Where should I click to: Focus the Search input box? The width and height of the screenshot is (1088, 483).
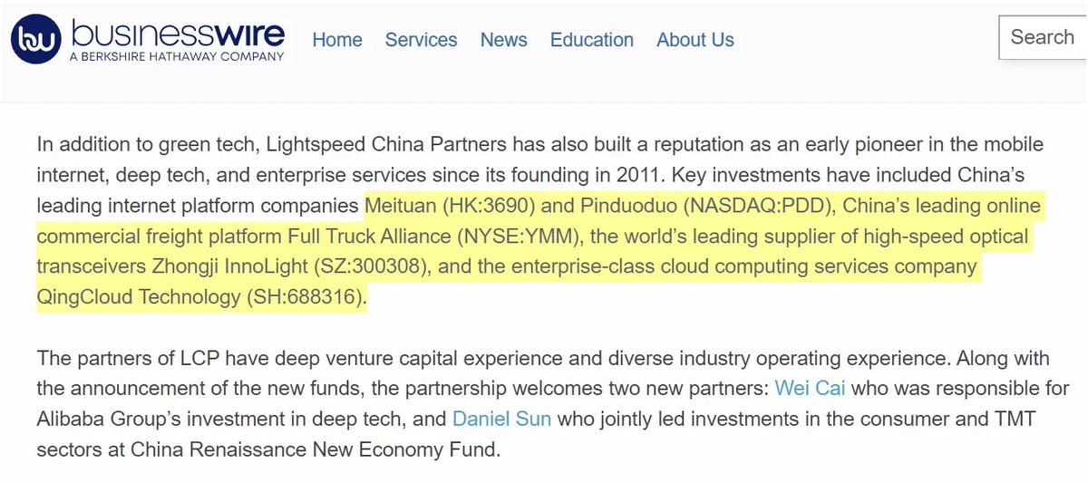click(1043, 38)
